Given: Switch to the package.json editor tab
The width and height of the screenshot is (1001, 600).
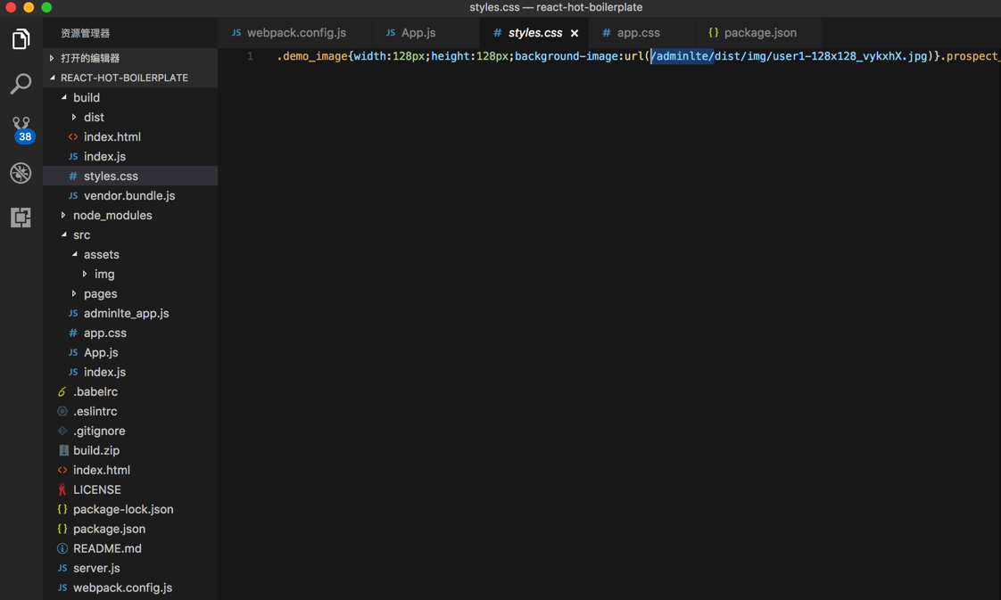Looking at the screenshot, I should (x=758, y=32).
